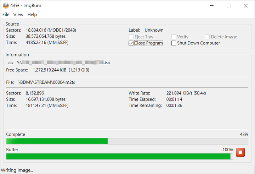
Task: Click the drive icon beside the .iso path
Action: tap(11, 63)
